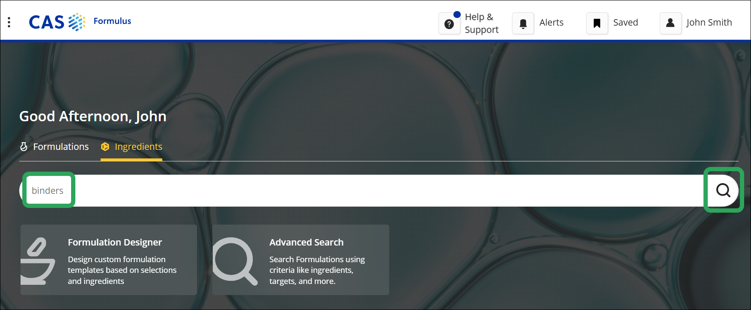
Task: Click the Good Afternoon, John greeting
Action: [x=93, y=116]
